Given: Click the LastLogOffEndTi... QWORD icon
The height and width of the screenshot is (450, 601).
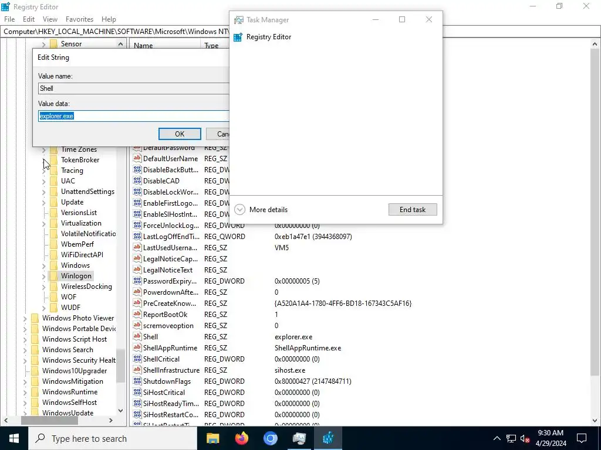Looking at the screenshot, I should click(x=137, y=237).
